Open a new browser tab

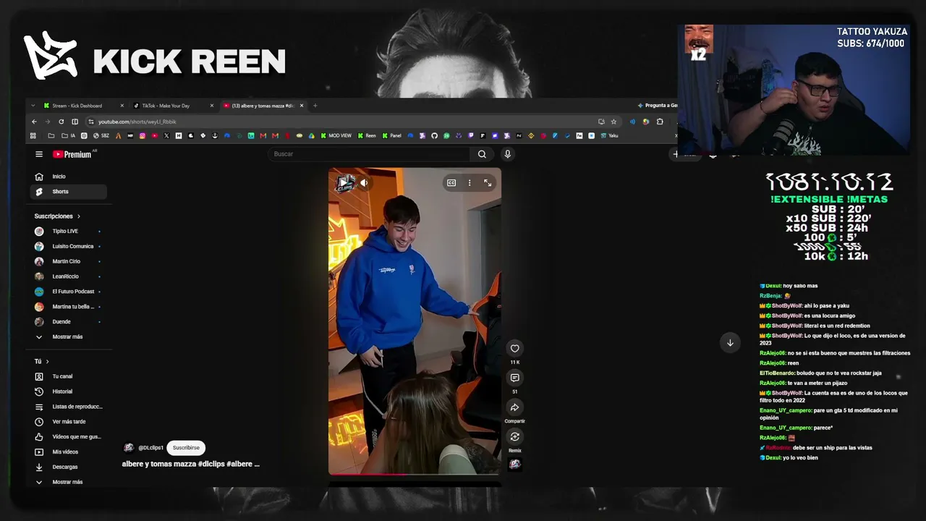click(315, 106)
